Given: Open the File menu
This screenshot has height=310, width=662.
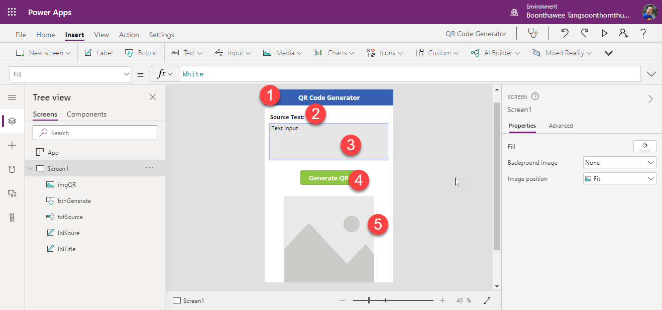Looking at the screenshot, I should [x=21, y=35].
